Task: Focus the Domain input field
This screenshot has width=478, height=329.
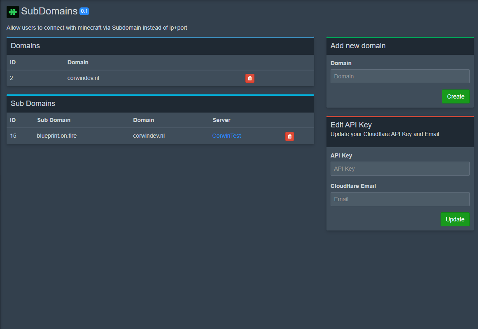Action: click(400, 76)
